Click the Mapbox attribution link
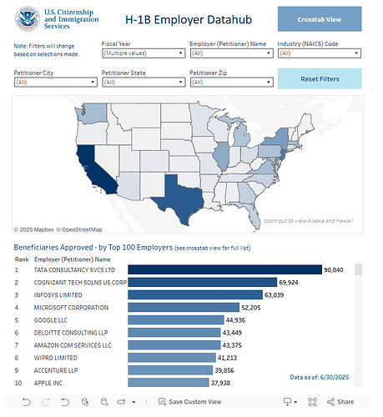383x417 pixels. [34, 229]
